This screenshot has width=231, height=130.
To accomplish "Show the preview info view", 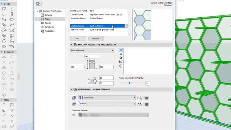I will (121, 66).
